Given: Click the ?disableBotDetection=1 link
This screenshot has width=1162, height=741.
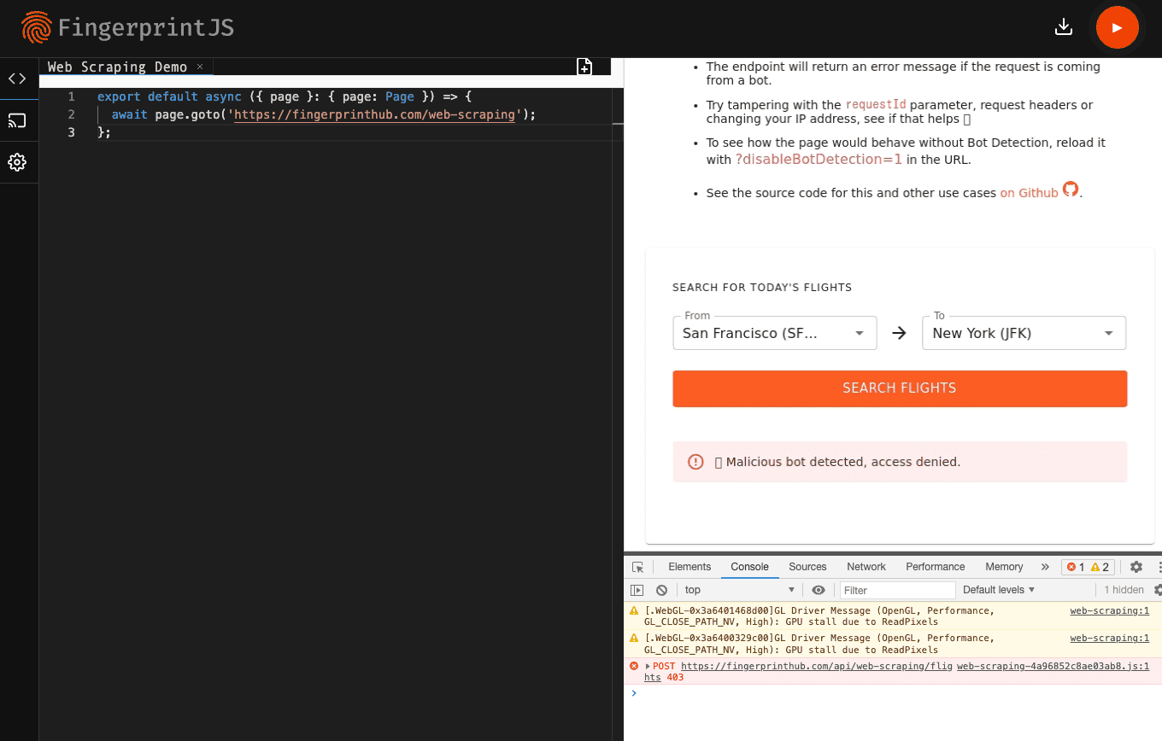Looking at the screenshot, I should (818, 159).
